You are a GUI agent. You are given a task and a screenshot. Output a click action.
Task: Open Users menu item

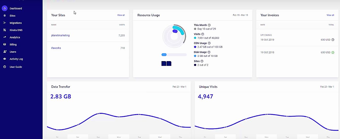(13, 52)
